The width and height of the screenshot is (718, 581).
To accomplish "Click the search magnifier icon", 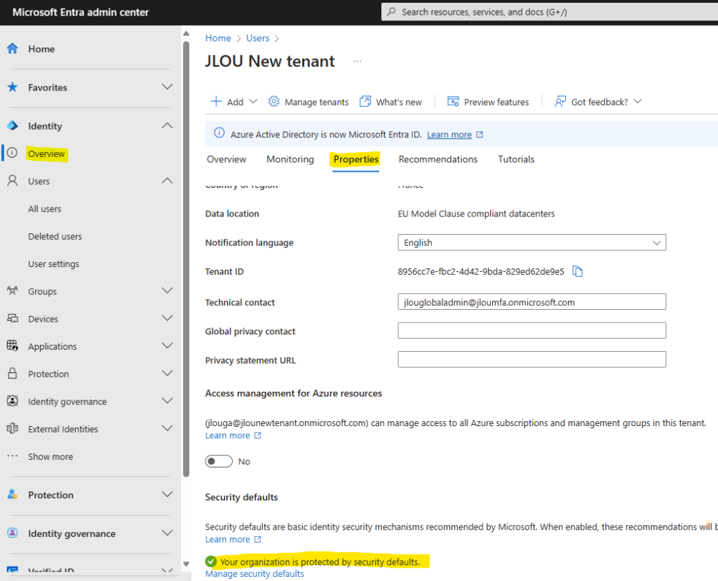I will (391, 12).
